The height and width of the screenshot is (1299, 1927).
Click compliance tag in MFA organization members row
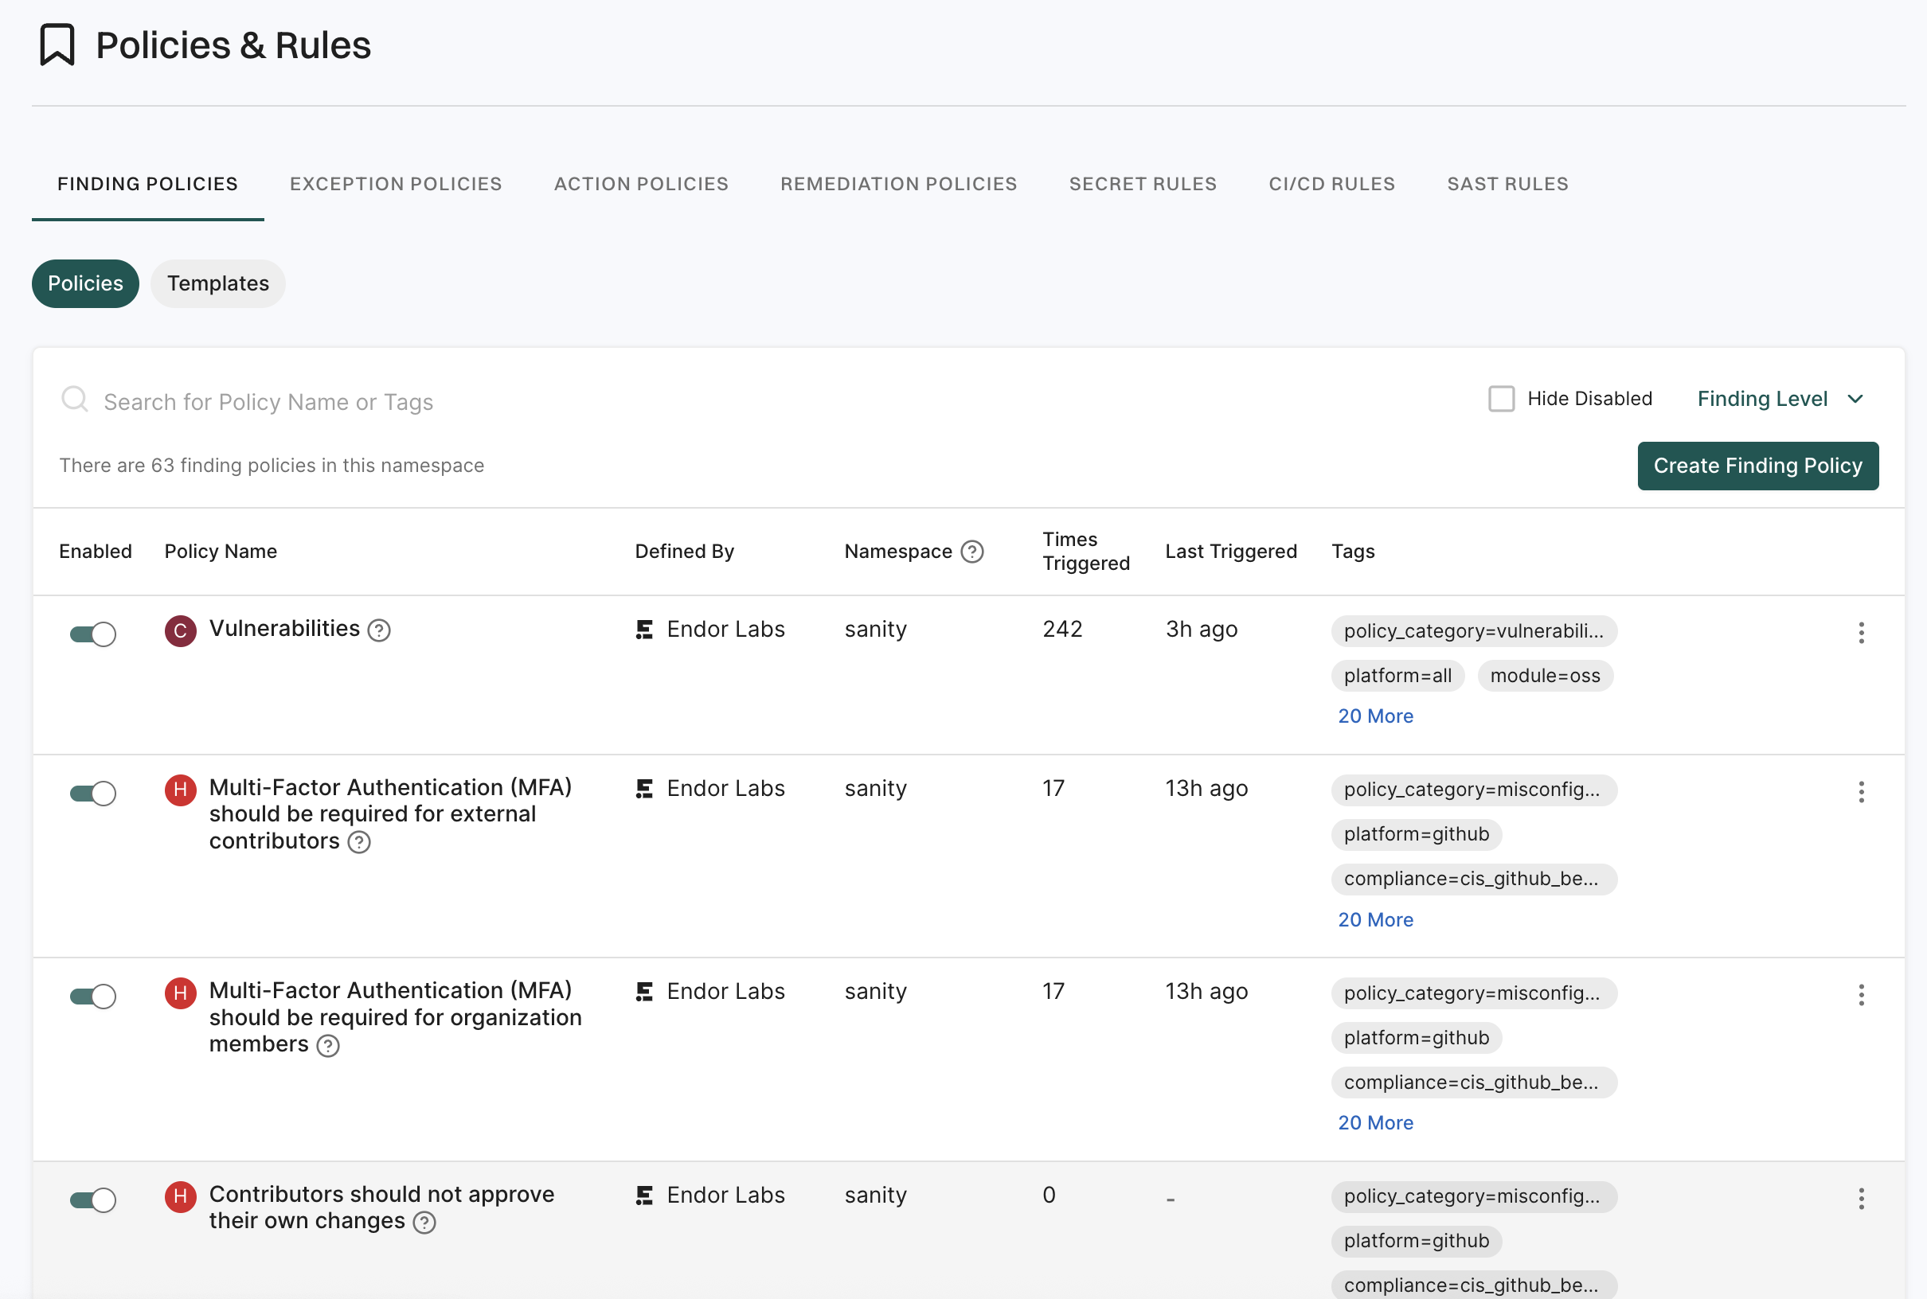click(x=1475, y=1082)
